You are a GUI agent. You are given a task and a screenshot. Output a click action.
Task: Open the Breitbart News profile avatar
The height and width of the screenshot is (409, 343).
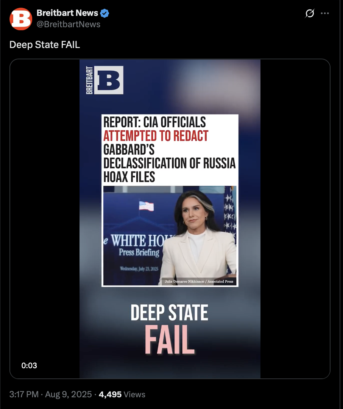[x=21, y=19]
